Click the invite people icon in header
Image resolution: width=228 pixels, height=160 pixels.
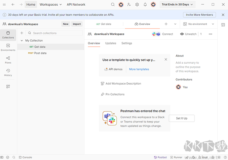point(129,5)
